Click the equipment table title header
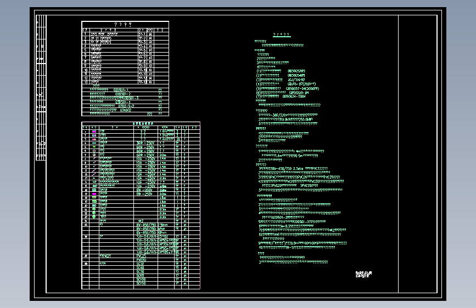The width and height of the screenshot is (476, 308). click(x=143, y=124)
